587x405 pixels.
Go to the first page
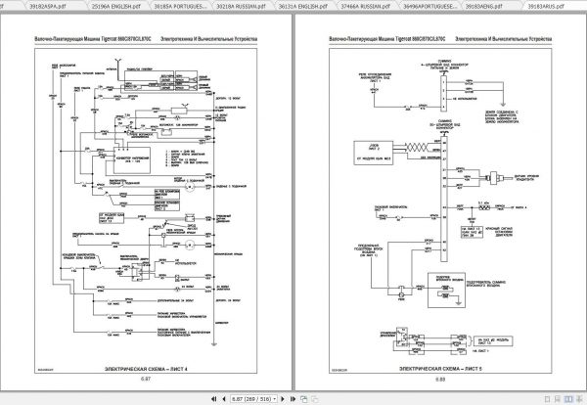[x=214, y=399]
